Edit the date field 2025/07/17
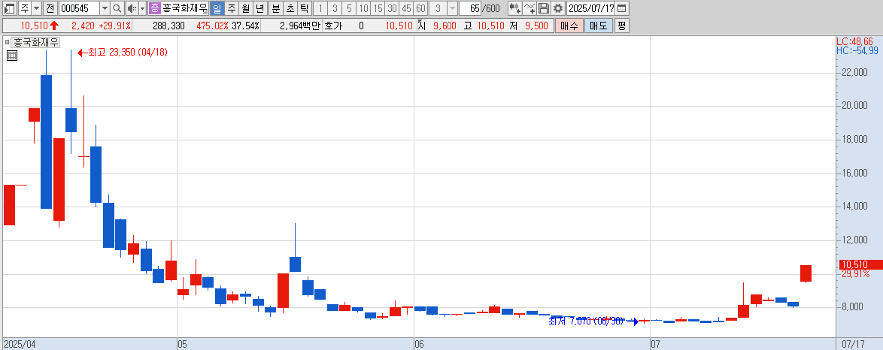The image size is (883, 350). click(590, 8)
